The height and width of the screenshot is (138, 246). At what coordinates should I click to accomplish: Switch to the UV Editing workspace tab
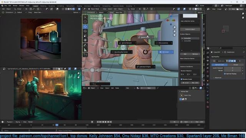(x=60, y=6)
